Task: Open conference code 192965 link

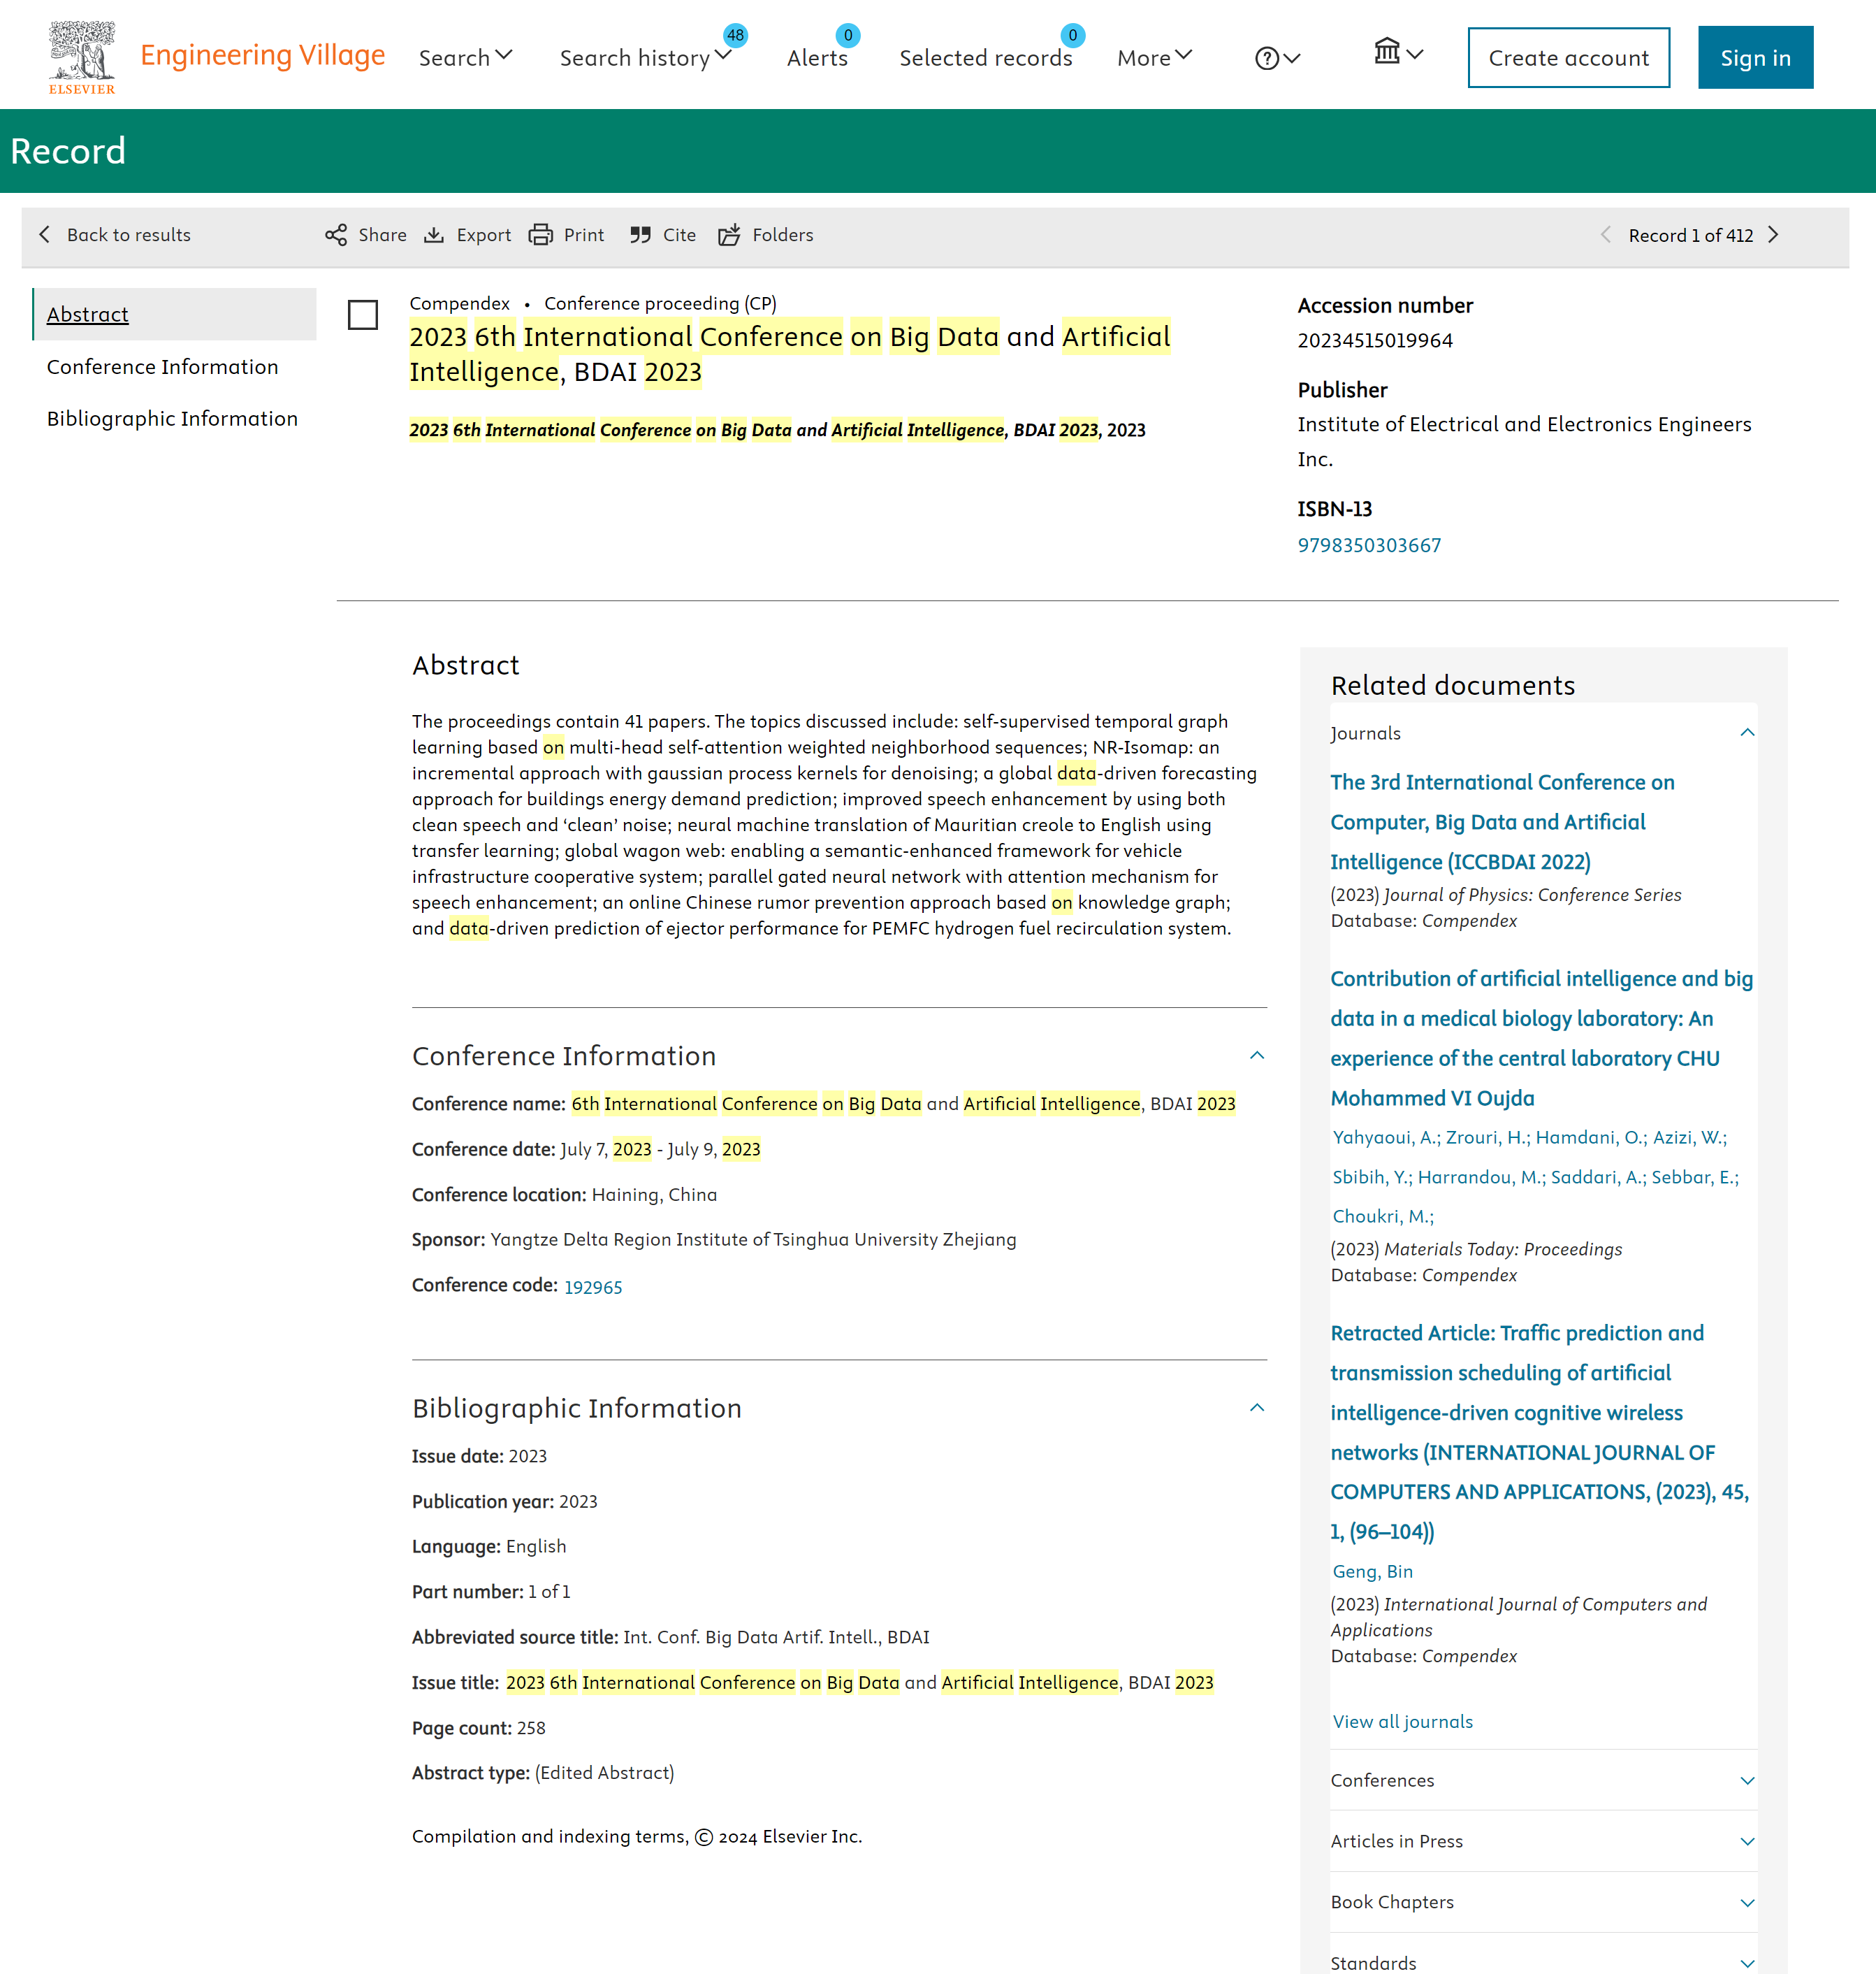Action: pyautogui.click(x=593, y=1287)
